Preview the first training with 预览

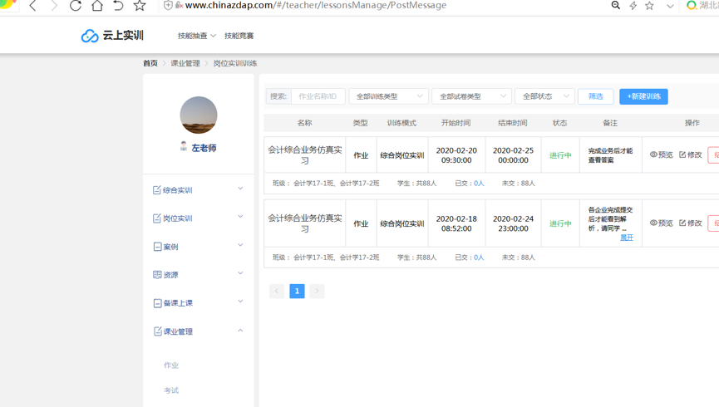pyautogui.click(x=662, y=155)
